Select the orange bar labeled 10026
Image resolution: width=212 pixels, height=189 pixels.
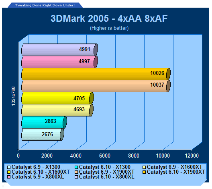(x=96, y=74)
